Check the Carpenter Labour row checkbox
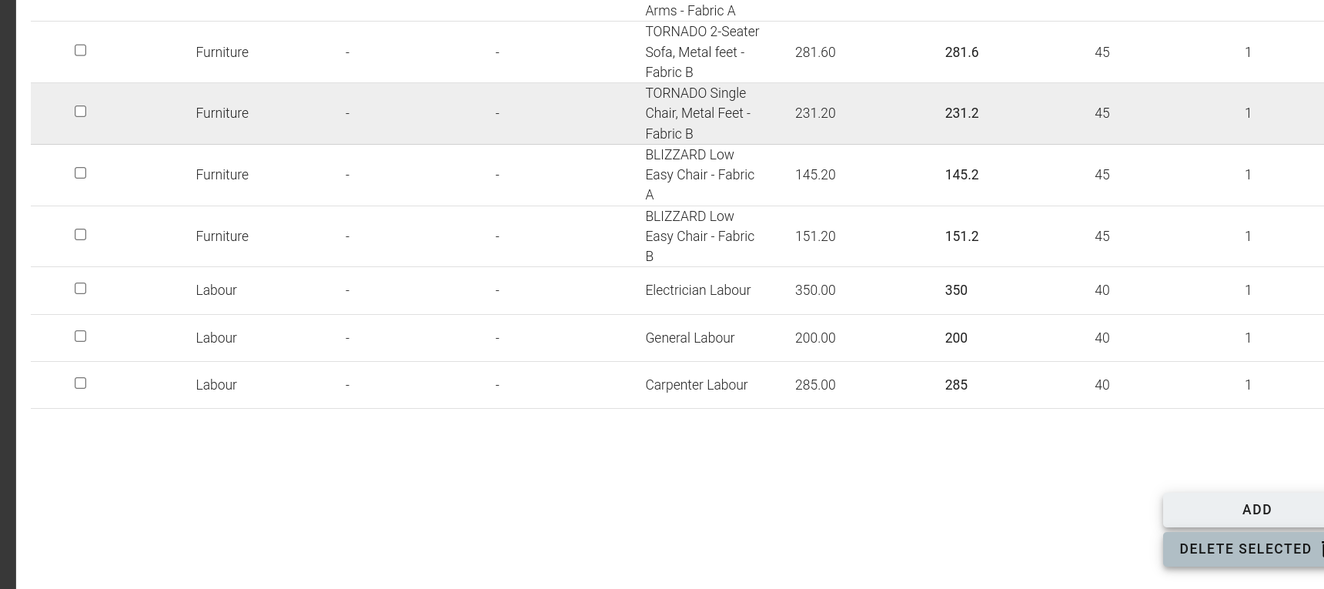The width and height of the screenshot is (1324, 589). tap(80, 383)
